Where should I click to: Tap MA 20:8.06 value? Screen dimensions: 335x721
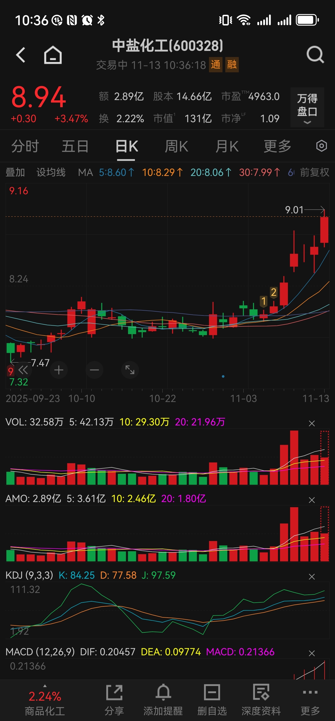pos(211,172)
